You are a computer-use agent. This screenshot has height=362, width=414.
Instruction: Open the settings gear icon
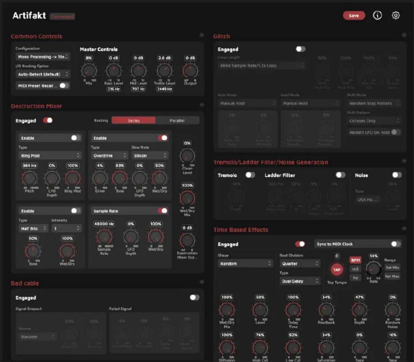click(x=395, y=16)
